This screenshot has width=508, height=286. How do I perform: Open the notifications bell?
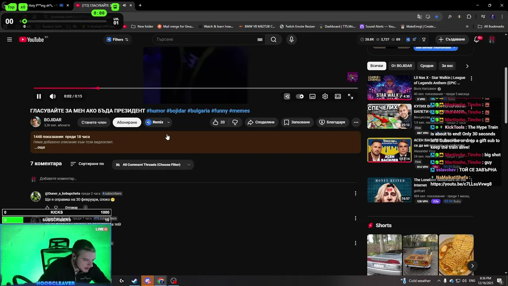[477, 39]
